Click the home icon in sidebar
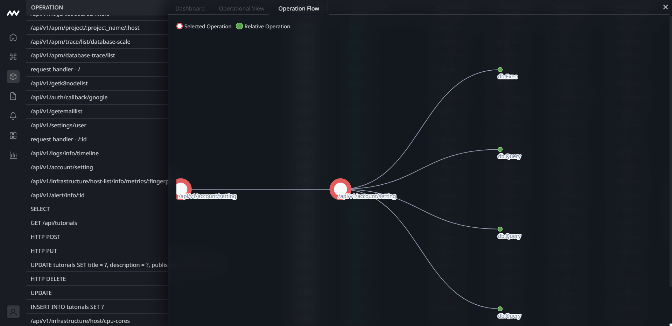This screenshot has height=326, width=672. [x=13, y=37]
